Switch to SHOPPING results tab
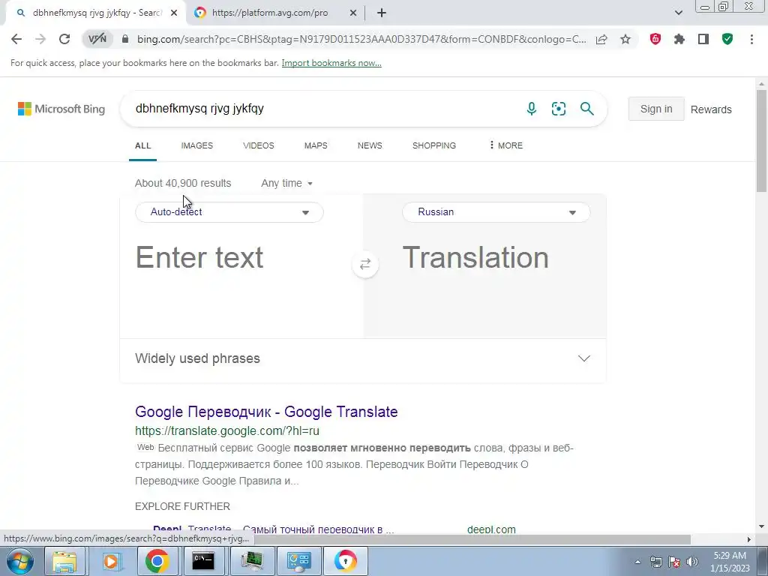 (434, 145)
